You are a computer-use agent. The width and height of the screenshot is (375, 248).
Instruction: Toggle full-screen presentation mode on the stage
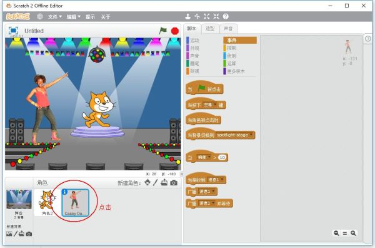(13, 31)
